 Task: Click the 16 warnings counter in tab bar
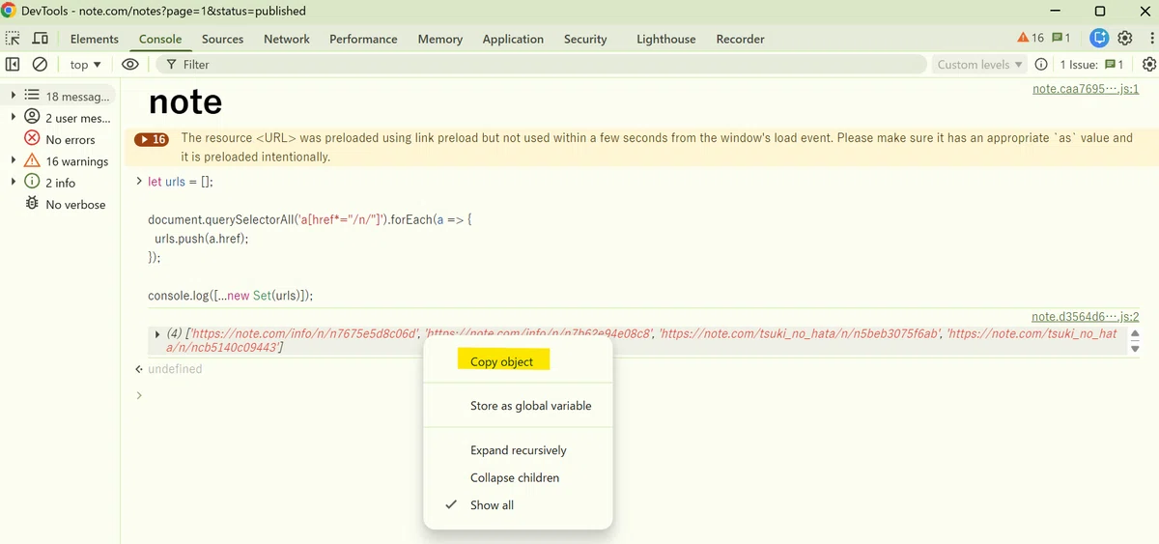1031,38
